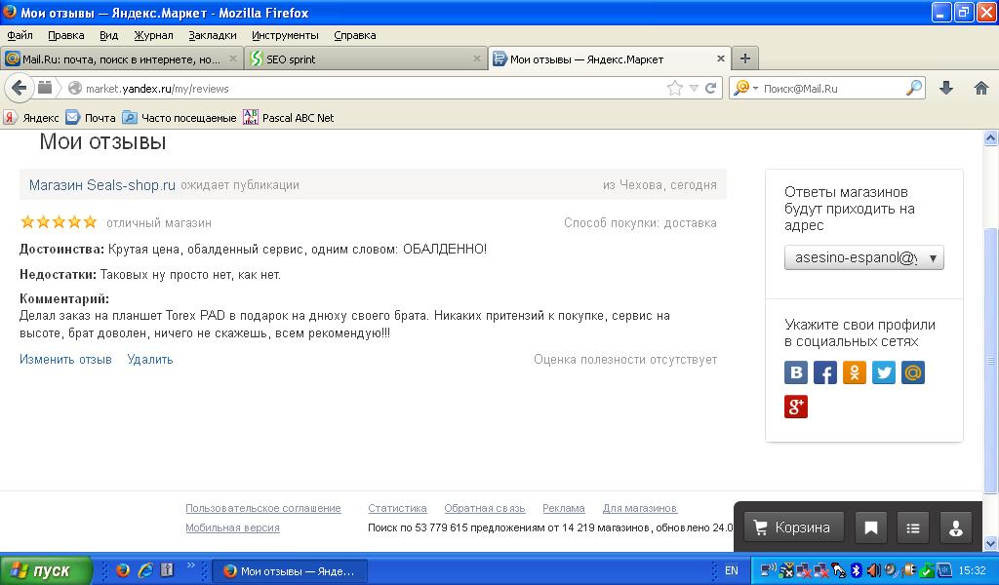Screen dimensions: 999x585
Task: Connect Odnoklassniki profile icon
Action: [855, 372]
